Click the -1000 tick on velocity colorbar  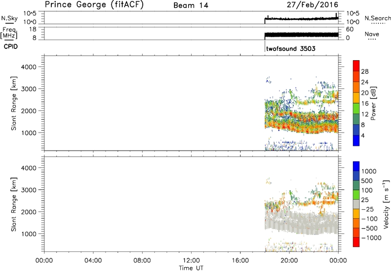click(371, 238)
